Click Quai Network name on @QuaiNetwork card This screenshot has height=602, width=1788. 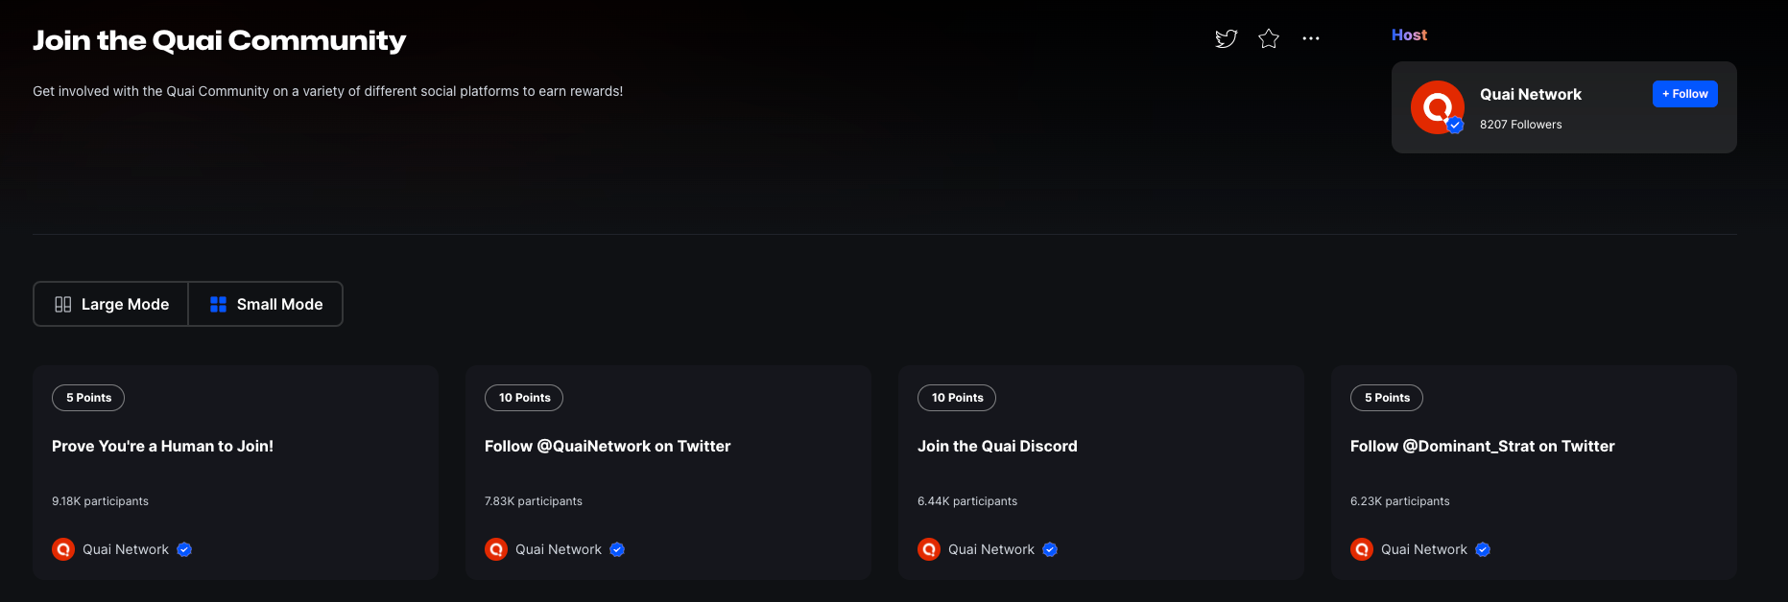tap(559, 549)
